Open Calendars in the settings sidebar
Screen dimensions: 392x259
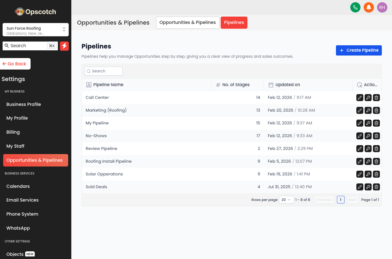click(18, 186)
